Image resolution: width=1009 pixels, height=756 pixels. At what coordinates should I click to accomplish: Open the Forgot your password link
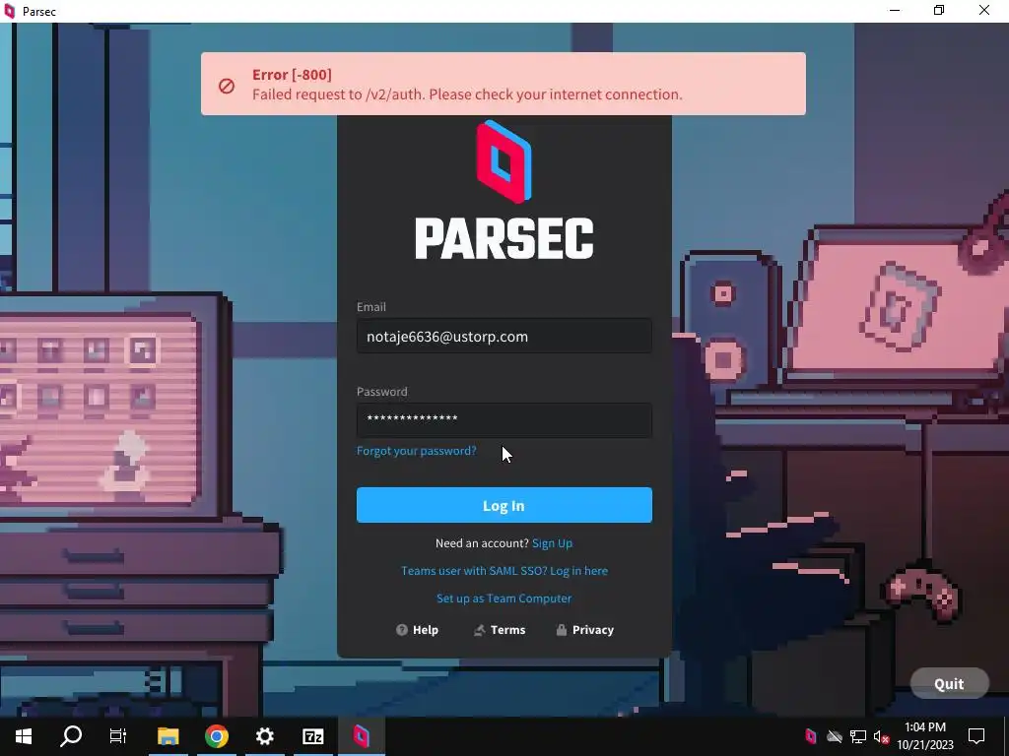(417, 451)
